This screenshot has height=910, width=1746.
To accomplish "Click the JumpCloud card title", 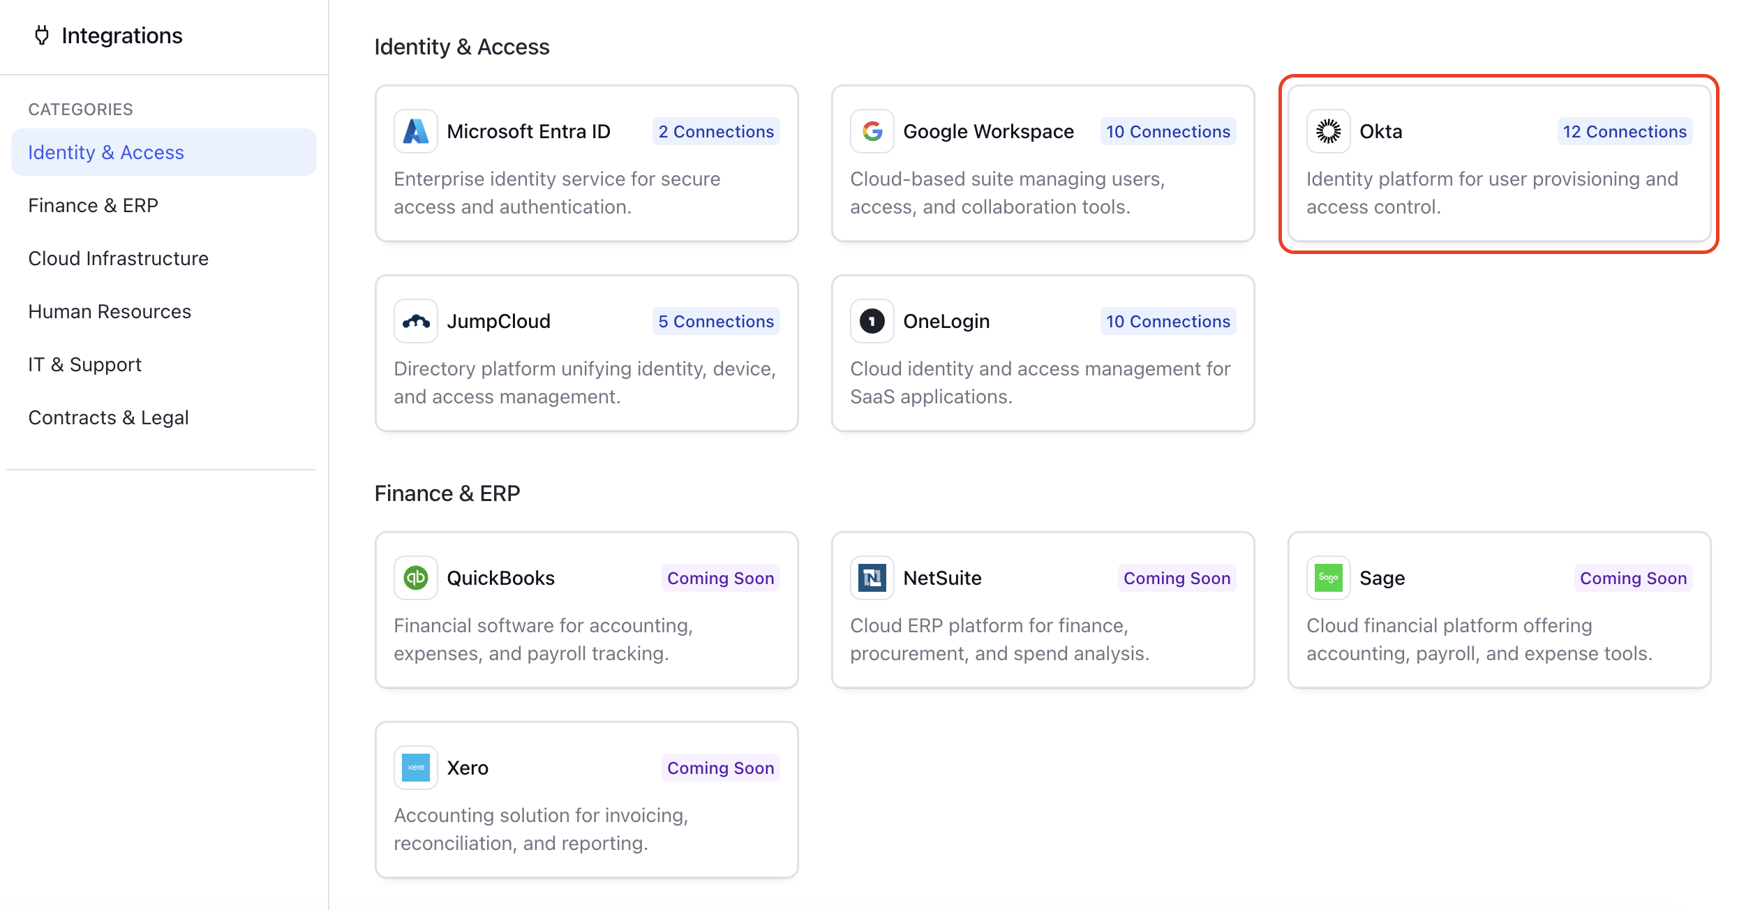I will coord(499,321).
